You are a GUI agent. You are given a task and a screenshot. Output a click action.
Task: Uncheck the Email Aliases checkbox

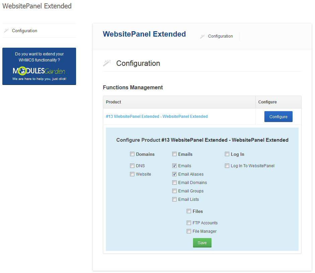tap(174, 174)
